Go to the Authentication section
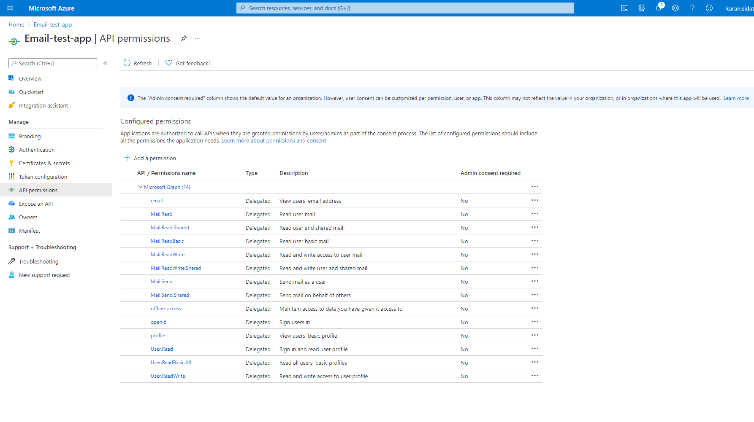The image size is (754, 422). tap(37, 150)
